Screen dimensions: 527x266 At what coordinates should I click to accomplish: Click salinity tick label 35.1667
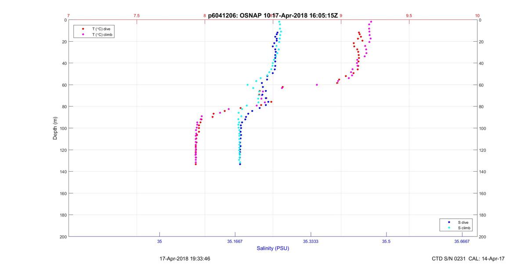click(235, 241)
